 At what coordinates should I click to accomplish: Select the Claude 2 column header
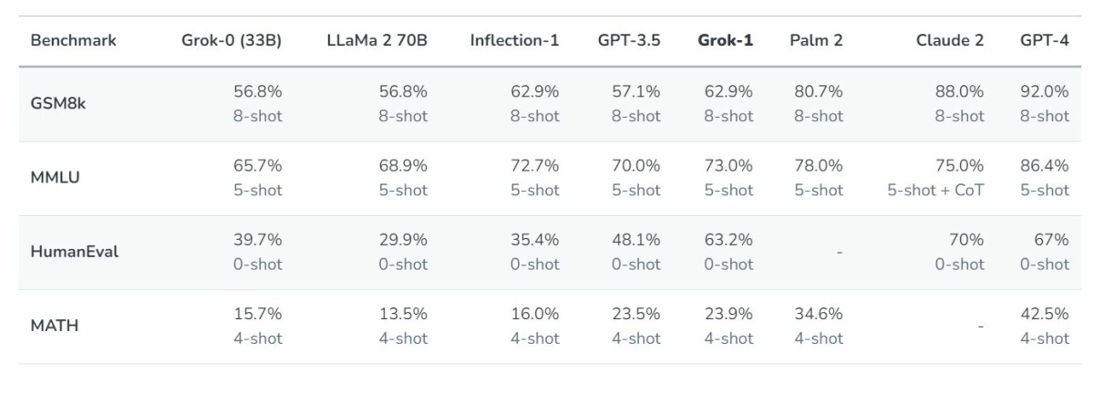click(x=950, y=41)
